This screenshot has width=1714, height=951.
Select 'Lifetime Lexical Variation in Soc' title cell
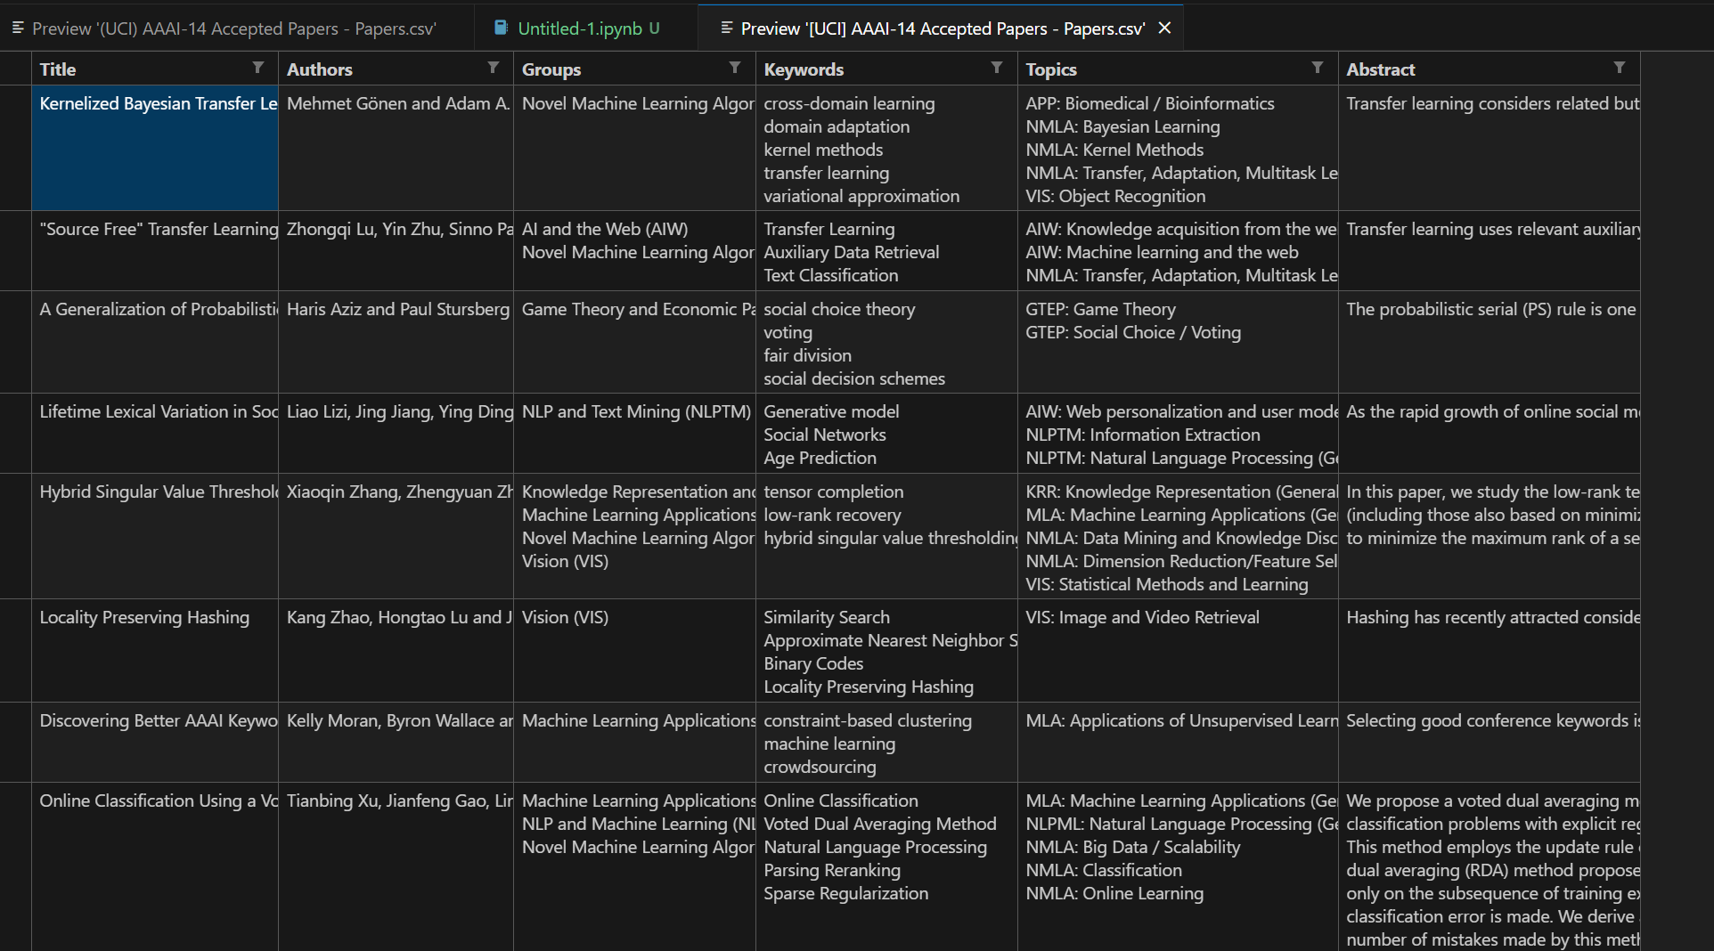pyautogui.click(x=155, y=433)
